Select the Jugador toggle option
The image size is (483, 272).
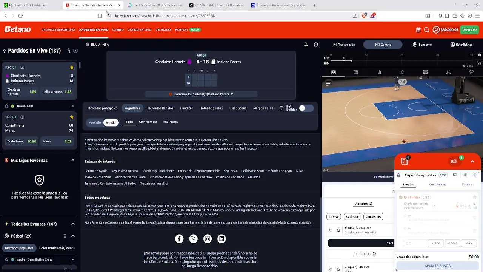pos(111,122)
